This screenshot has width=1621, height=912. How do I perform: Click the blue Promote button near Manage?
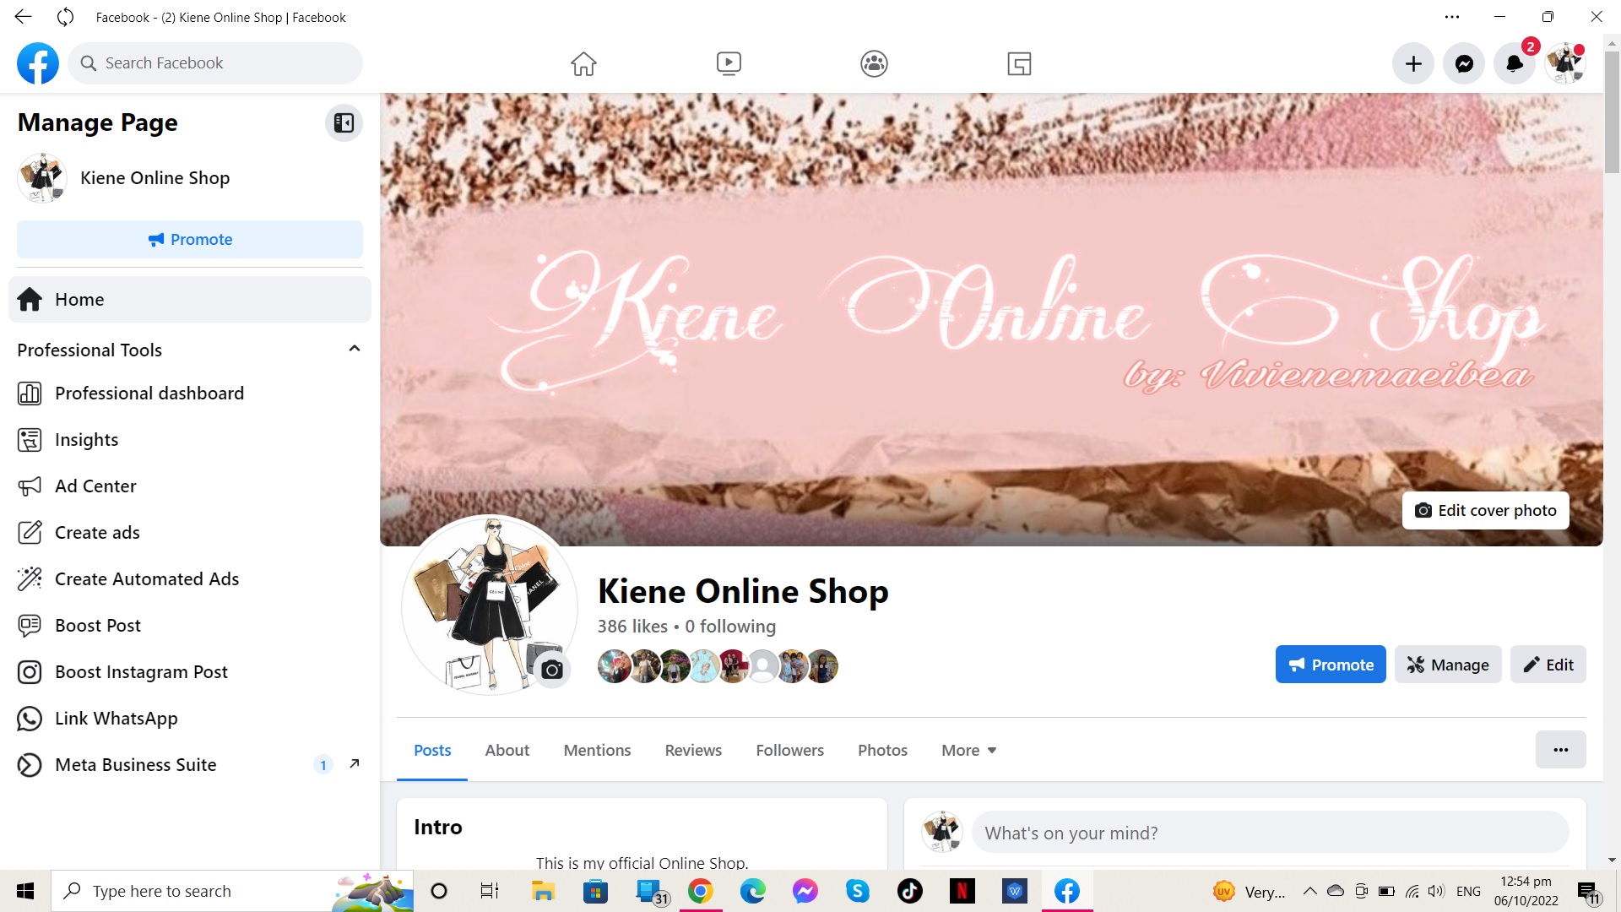[1331, 665]
